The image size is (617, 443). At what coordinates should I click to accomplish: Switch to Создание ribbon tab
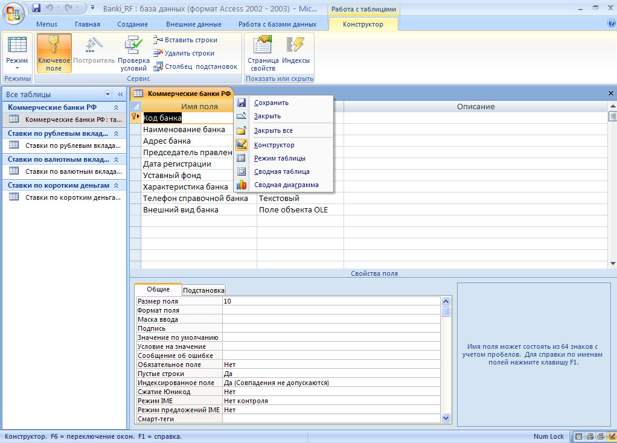tap(133, 24)
